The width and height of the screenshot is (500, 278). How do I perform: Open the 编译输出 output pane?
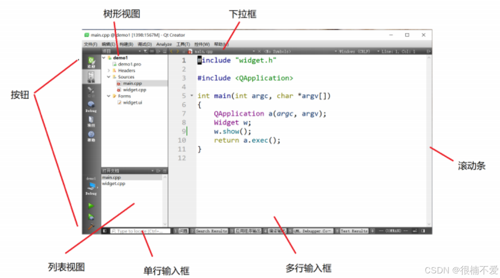pyautogui.click(x=275, y=231)
